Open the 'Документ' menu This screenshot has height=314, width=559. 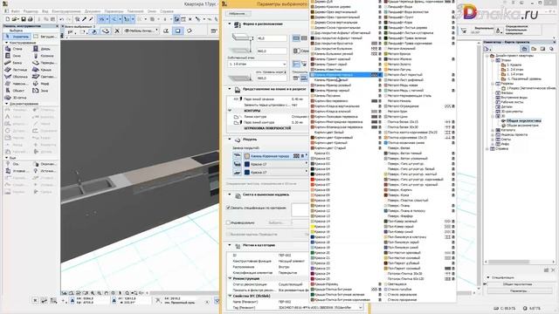pyautogui.click(x=93, y=11)
